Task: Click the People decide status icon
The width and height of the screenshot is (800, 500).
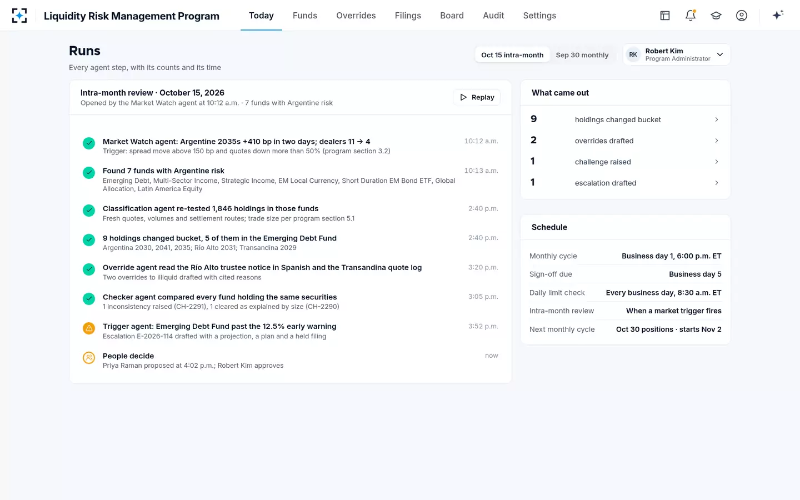Action: pyautogui.click(x=89, y=358)
